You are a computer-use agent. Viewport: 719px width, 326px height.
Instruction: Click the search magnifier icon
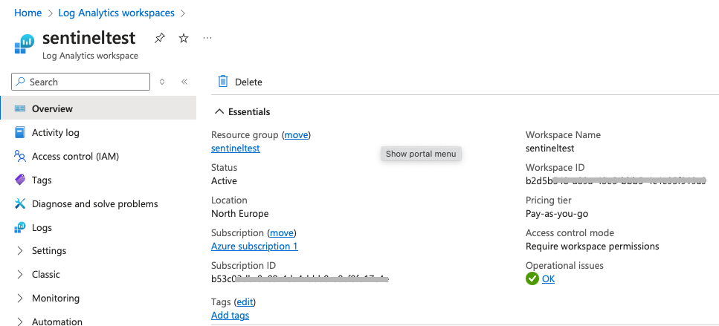[20, 82]
